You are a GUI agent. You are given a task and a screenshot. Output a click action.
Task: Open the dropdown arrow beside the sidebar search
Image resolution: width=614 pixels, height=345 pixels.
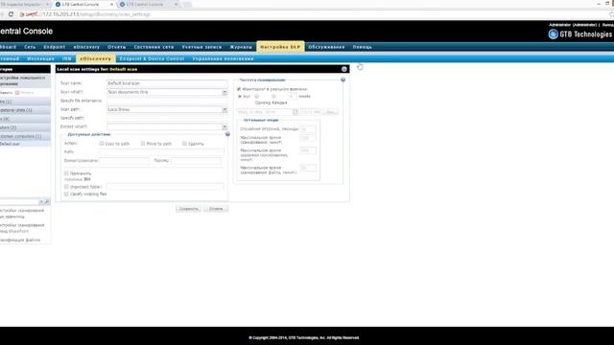pos(41,202)
